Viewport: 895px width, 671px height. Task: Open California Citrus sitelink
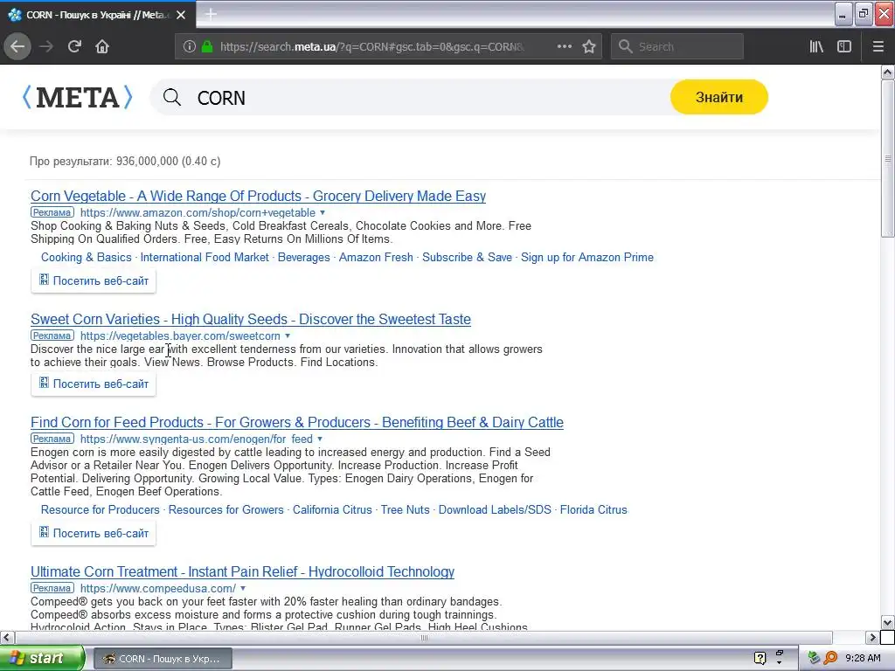coord(332,510)
